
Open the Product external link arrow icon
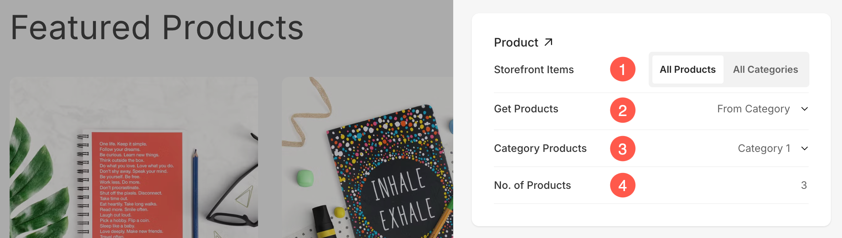[548, 42]
